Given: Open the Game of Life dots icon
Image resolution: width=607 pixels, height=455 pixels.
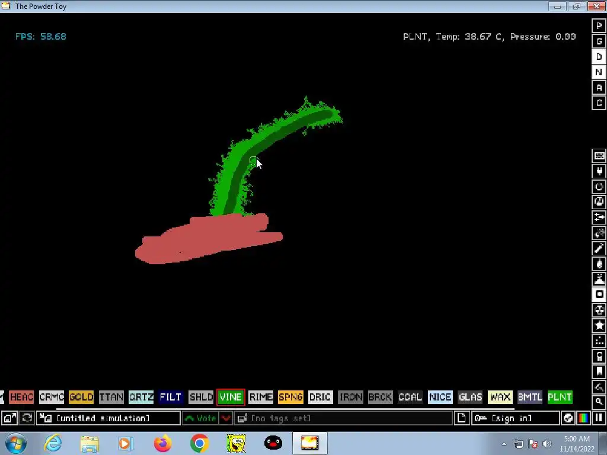Looking at the screenshot, I should [599, 341].
